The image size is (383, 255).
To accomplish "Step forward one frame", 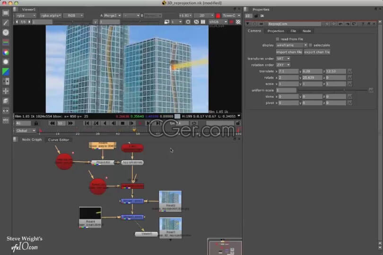I will click(131, 123).
